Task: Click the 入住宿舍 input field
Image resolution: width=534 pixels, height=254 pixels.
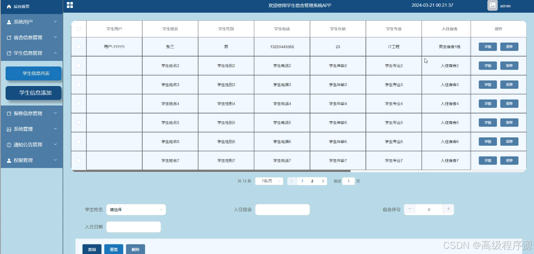Action: (x=283, y=209)
